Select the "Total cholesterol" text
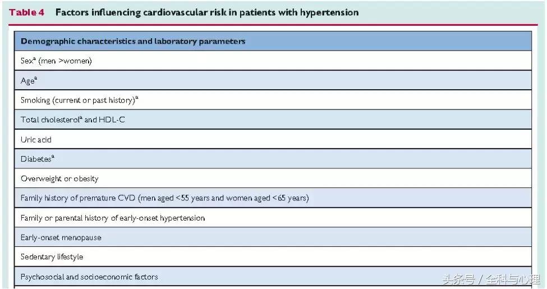The width and height of the screenshot is (547, 289). (50, 120)
